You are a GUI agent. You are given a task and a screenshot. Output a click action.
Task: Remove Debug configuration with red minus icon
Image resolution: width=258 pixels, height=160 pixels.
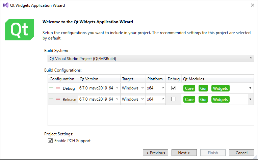pos(58,88)
